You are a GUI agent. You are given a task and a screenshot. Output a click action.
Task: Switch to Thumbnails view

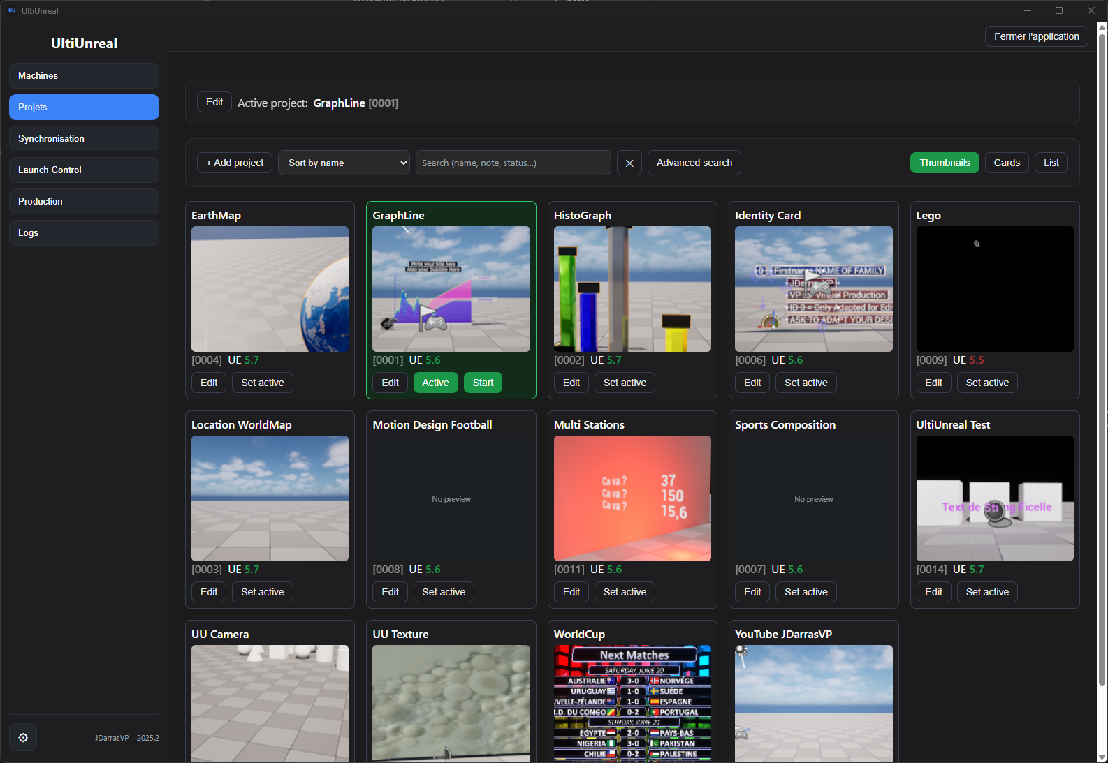coord(945,163)
